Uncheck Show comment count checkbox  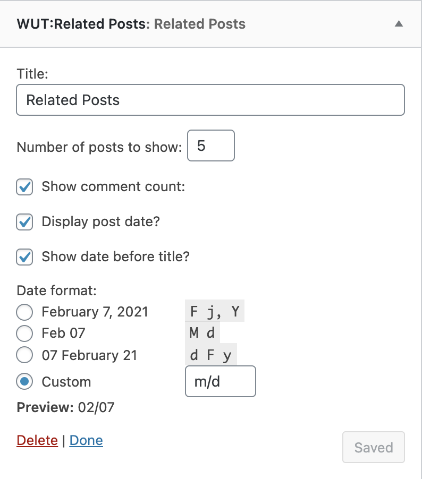(24, 187)
